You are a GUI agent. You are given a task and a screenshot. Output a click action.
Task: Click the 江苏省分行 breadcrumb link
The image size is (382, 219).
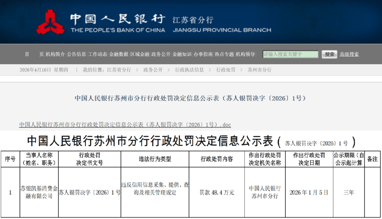[120, 70]
